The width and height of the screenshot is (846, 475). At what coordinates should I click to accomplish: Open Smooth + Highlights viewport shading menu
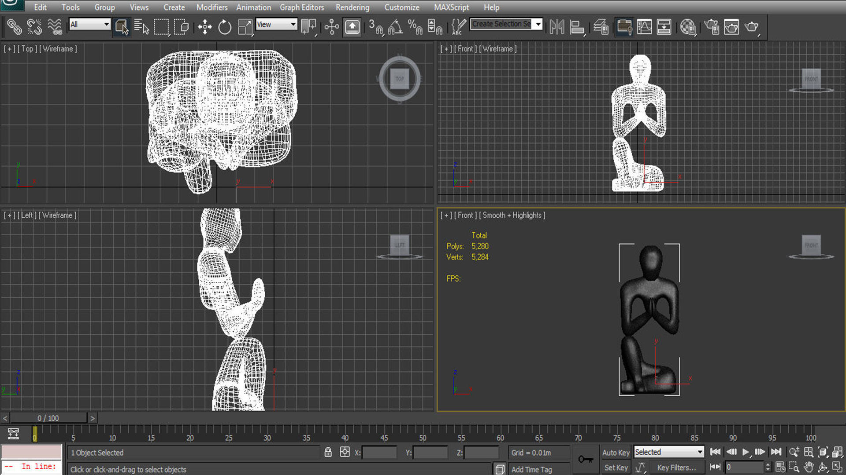(x=512, y=215)
